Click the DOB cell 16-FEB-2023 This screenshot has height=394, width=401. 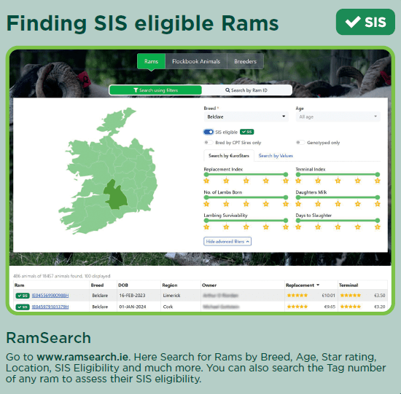[132, 296]
